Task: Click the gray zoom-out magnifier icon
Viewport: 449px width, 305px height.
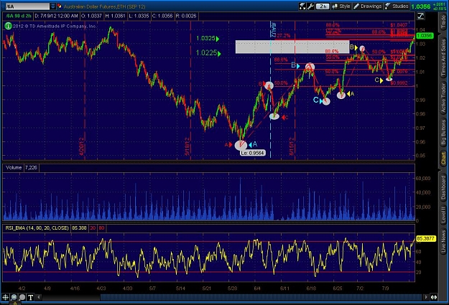Action: pyautogui.click(x=22, y=297)
